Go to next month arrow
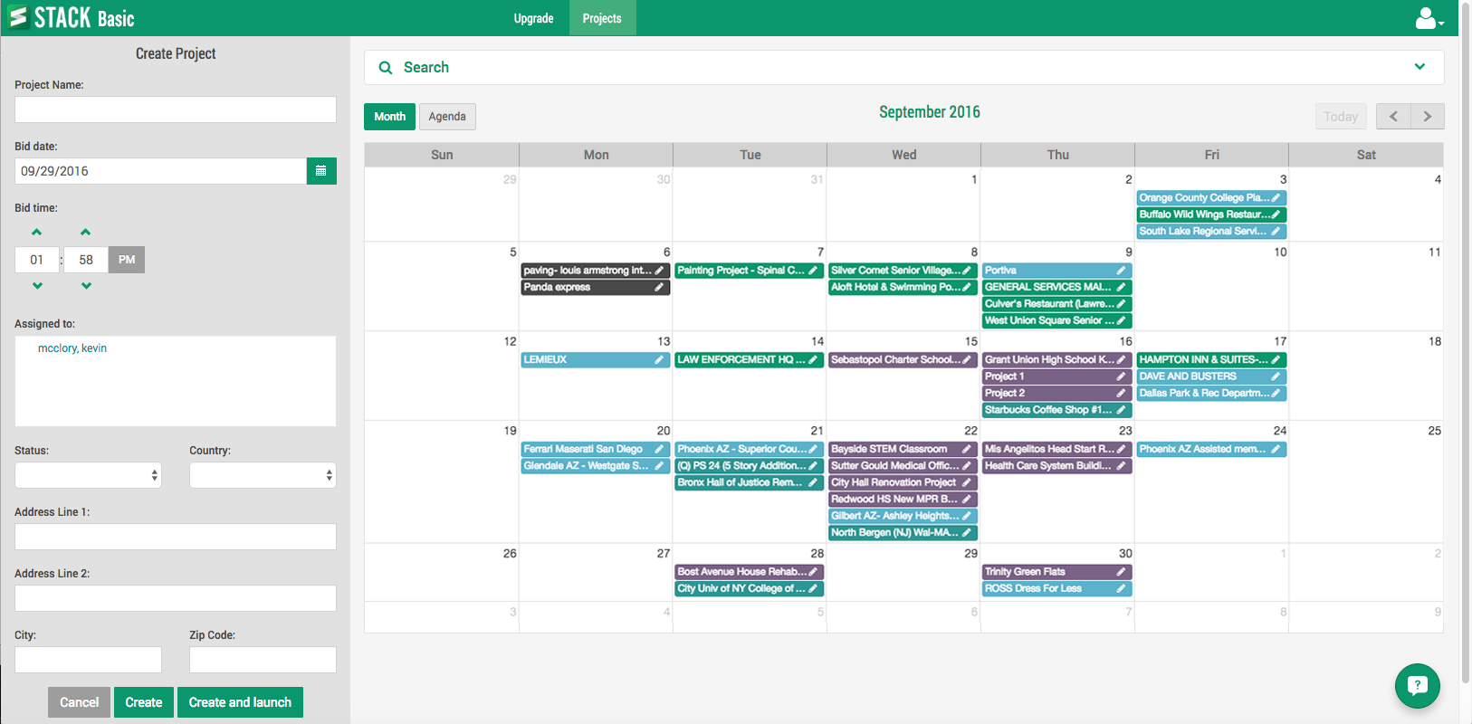Image resolution: width=1472 pixels, height=724 pixels. coord(1427,117)
